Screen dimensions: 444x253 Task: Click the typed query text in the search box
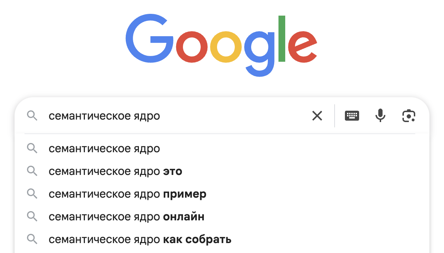(104, 116)
